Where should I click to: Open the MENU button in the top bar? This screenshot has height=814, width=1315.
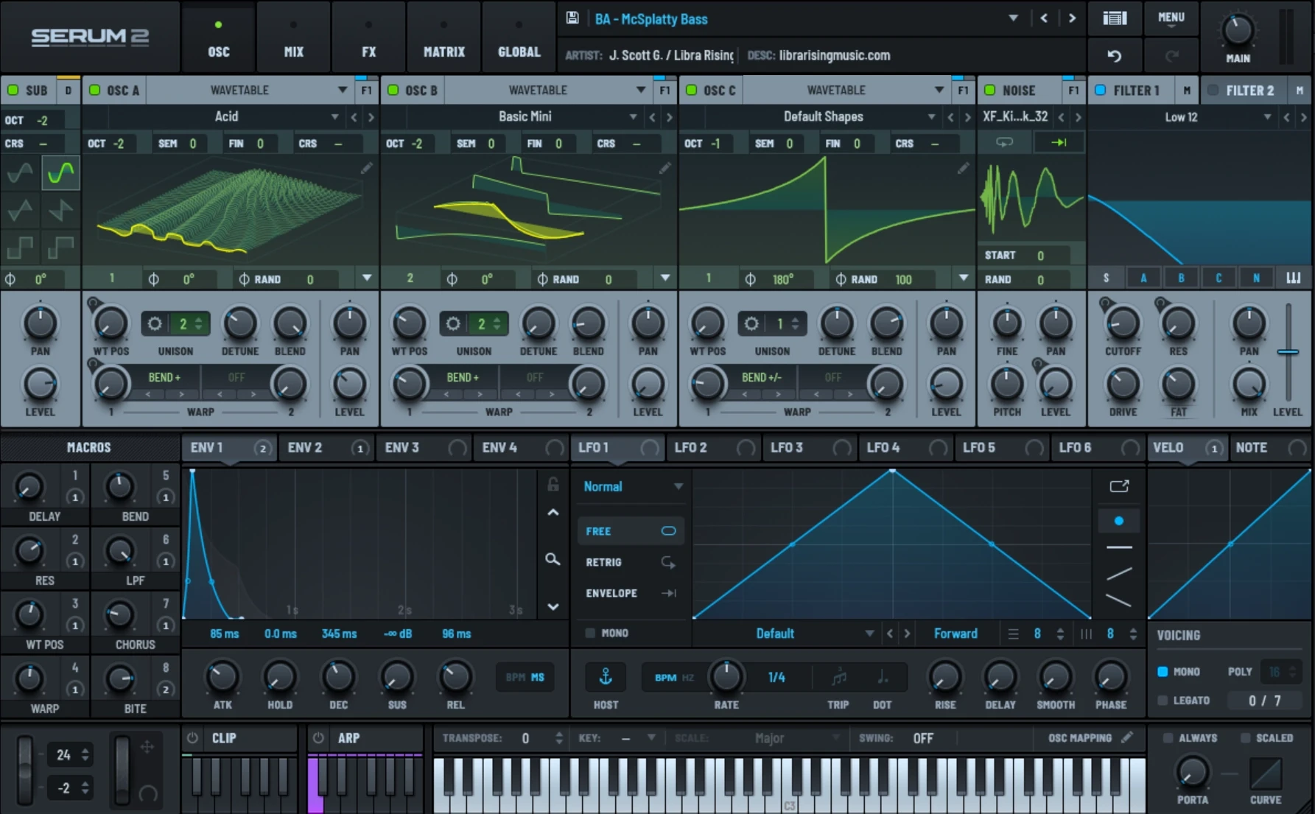[1171, 18]
